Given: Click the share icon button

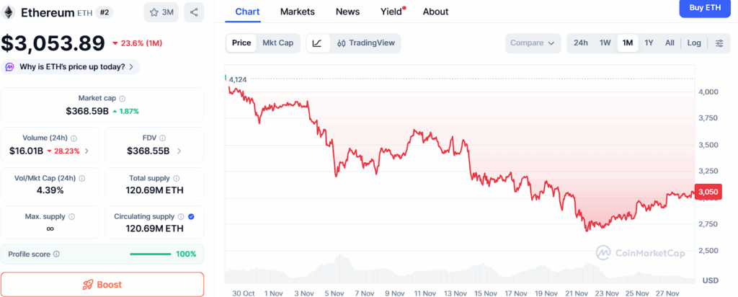Looking at the screenshot, I should click(194, 12).
